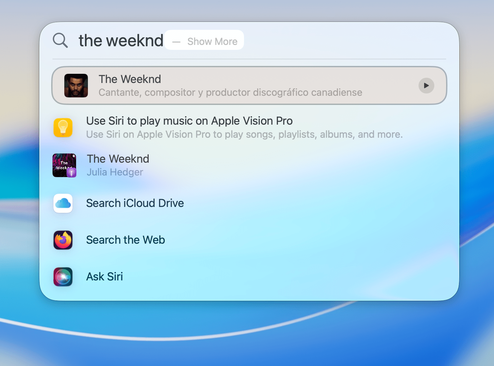
Task: Click 'Use Siri on Apple Vision Pro to play songs' description
Action: 244,134
